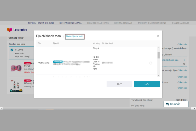The height and width of the screenshot is (131, 196).
Task: Click the Mã vùng column header
Action: (96, 43)
